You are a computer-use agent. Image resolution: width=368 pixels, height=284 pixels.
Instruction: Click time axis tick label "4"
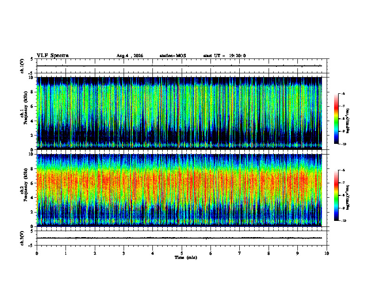(x=152, y=253)
